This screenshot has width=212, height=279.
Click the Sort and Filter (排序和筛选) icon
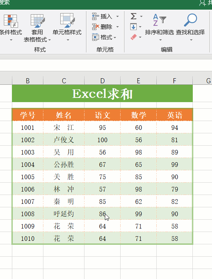point(159,20)
